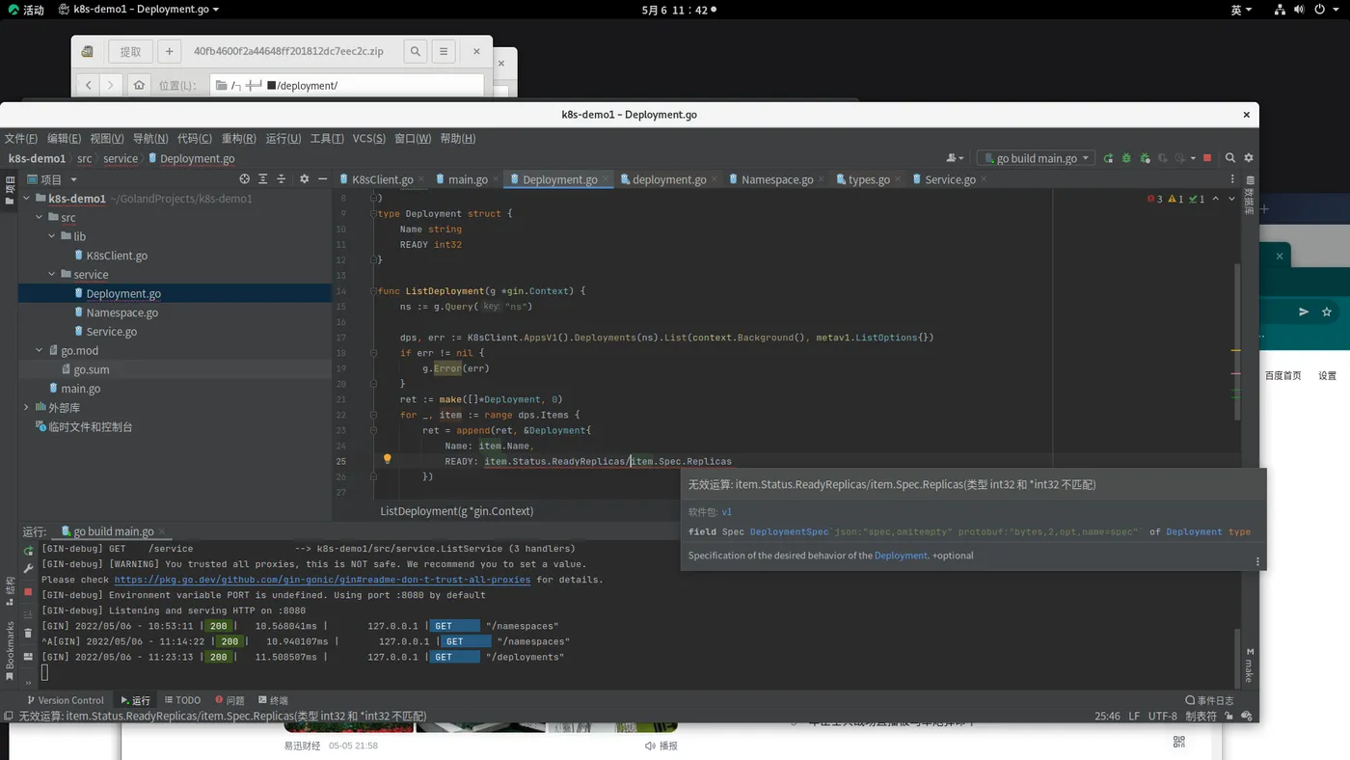The width and height of the screenshot is (1350, 760).
Task: Collapse all in Project panel header
Action: pos(282,179)
